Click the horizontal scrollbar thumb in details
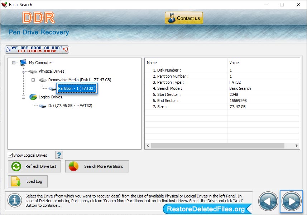This screenshot has height=215, width=307. [218, 146]
